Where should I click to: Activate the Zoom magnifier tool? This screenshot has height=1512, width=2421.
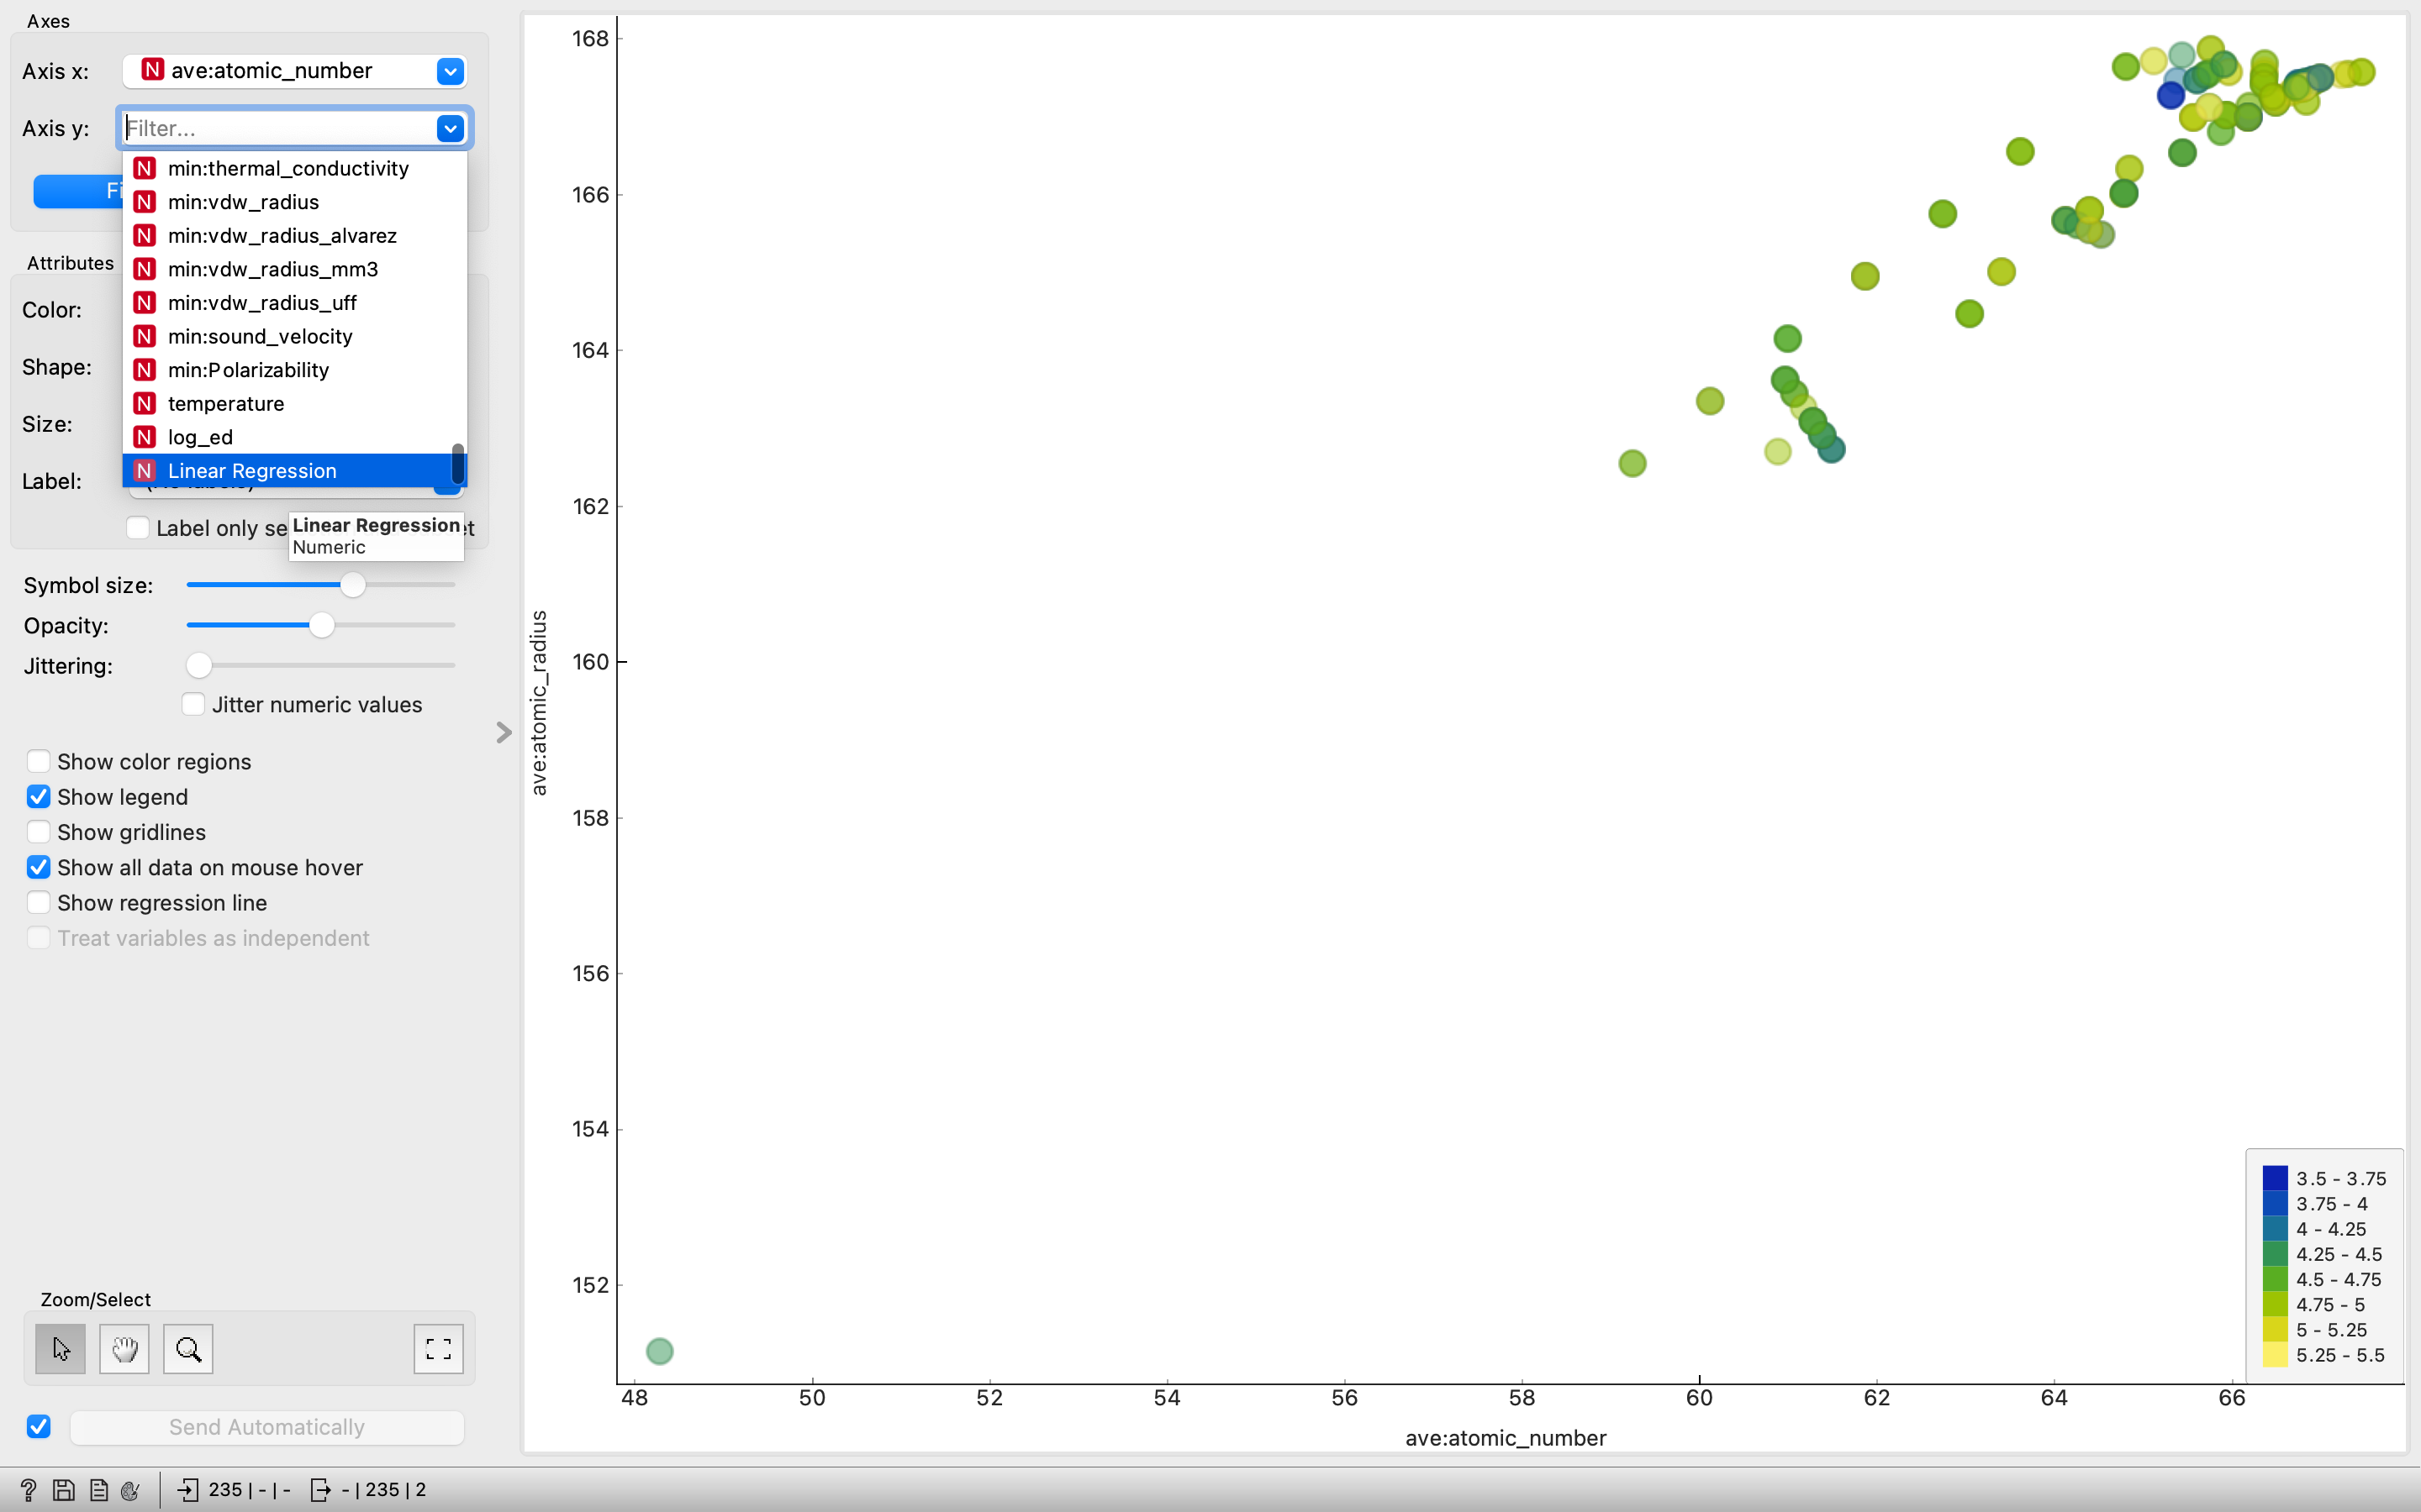coord(187,1349)
